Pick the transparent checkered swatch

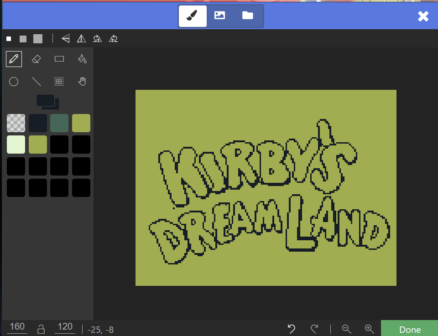[16, 123]
